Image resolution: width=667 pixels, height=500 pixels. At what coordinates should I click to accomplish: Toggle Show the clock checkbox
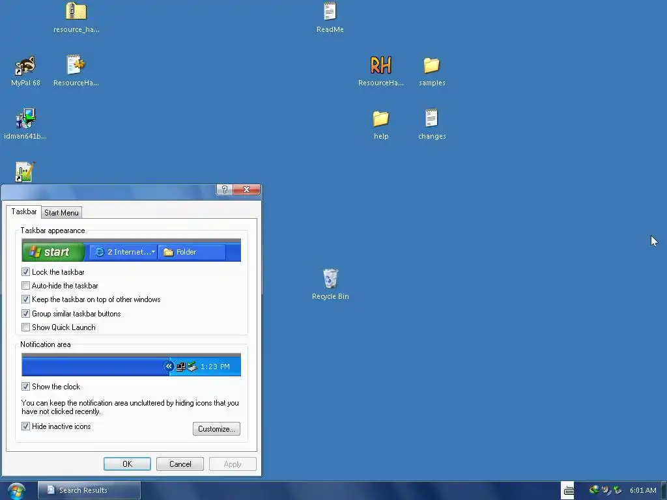tap(25, 387)
